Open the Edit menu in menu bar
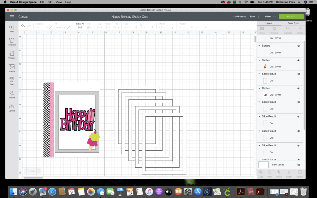The height and width of the screenshot is (198, 317). tap(50, 2)
